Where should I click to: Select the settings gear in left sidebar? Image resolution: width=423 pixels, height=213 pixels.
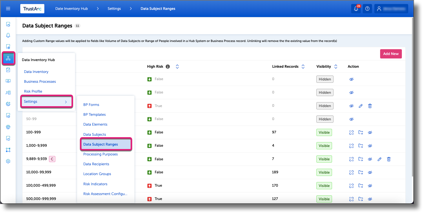tap(8, 161)
